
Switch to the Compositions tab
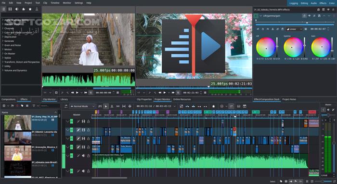9,99
